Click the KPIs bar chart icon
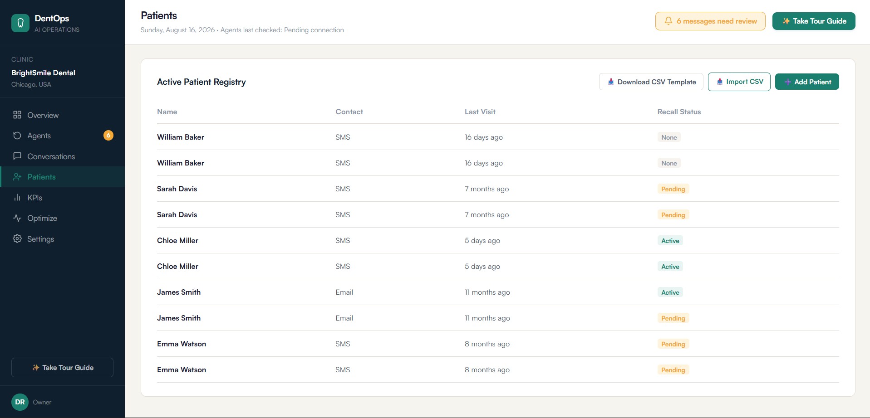Image resolution: width=870 pixels, height=418 pixels. point(17,197)
